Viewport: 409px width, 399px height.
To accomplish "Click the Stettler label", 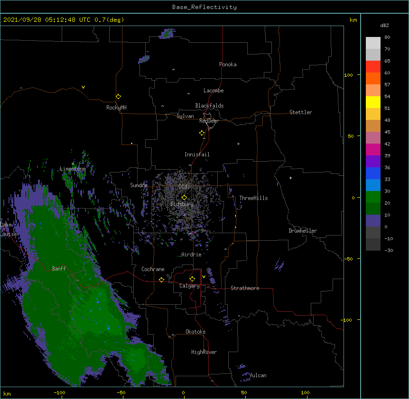I will (x=301, y=112).
